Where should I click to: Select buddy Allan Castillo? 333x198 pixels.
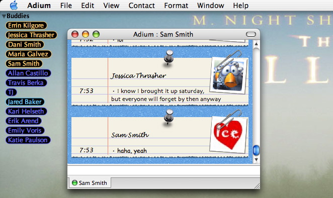coord(28,73)
